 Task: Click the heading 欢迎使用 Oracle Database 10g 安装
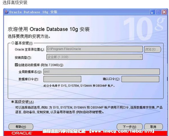coord(49,29)
